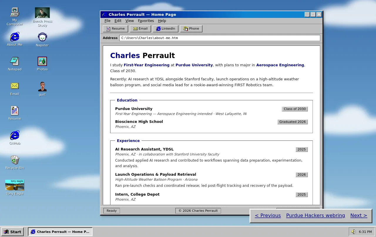Select the gurt desktop icon
This screenshot has height=237, width=376.
[42, 89]
